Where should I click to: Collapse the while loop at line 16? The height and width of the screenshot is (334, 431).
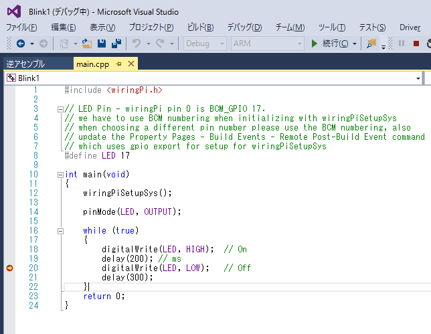pos(60,231)
